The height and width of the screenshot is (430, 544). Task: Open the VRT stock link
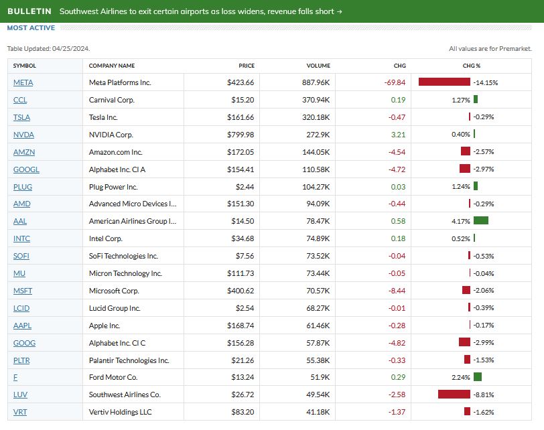20,412
